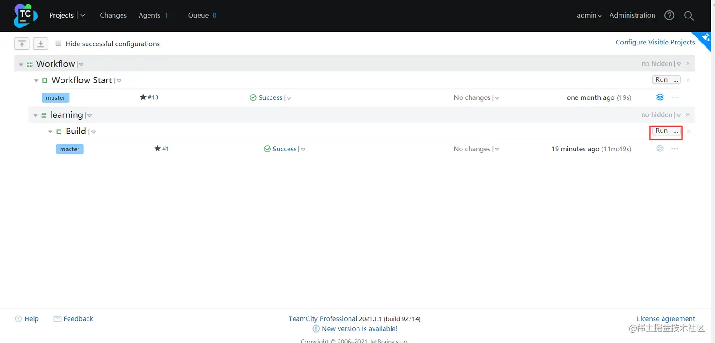
Task: Open the Agents tab
Action: (149, 15)
